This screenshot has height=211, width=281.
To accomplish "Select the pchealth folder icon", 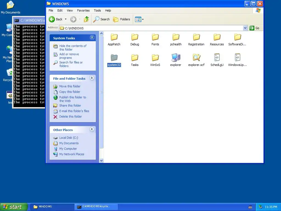I will 176,37.
